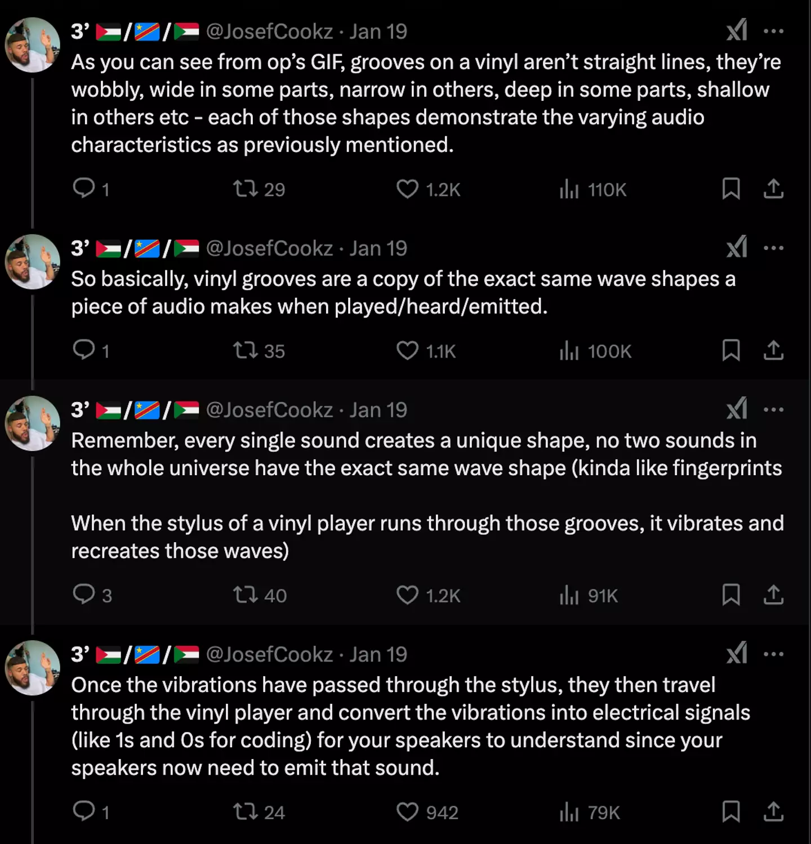Reply to the tweet with 3 replies

click(84, 595)
